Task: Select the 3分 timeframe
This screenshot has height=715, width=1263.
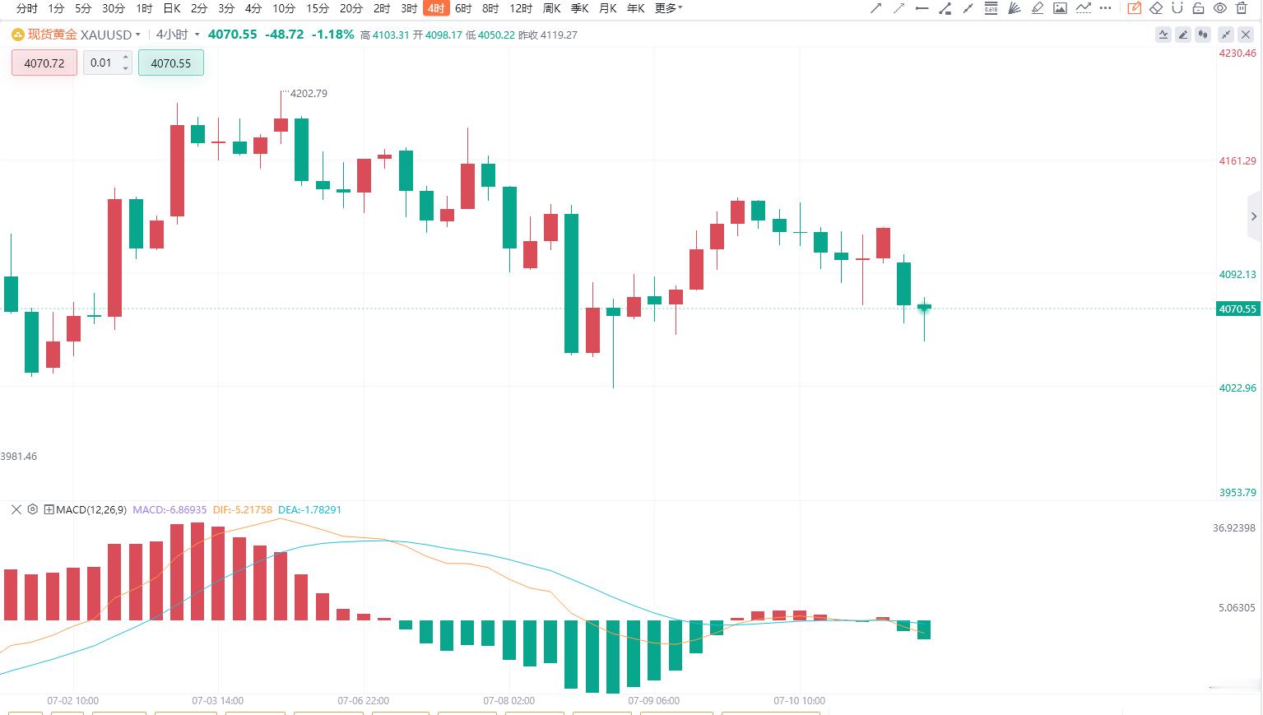Action: click(226, 8)
